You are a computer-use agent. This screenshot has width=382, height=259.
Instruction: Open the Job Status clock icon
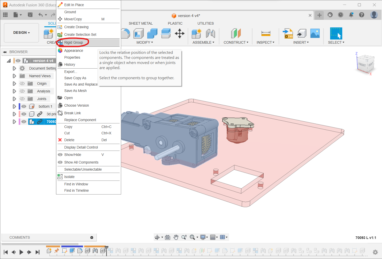pyautogui.click(x=341, y=15)
